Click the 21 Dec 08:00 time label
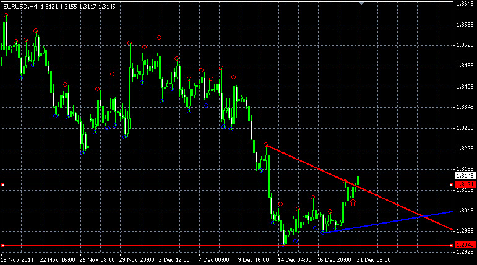The image size is (477, 265). tap(374, 260)
